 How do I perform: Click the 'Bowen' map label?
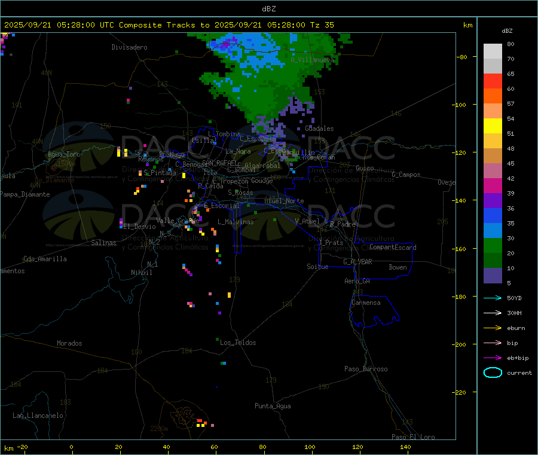point(398,267)
